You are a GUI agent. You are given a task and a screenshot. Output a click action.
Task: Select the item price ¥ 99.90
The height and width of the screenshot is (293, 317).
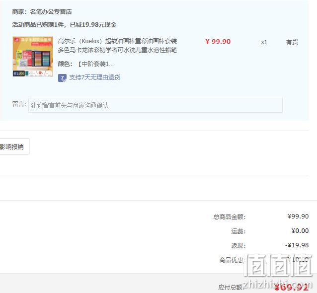pos(218,42)
